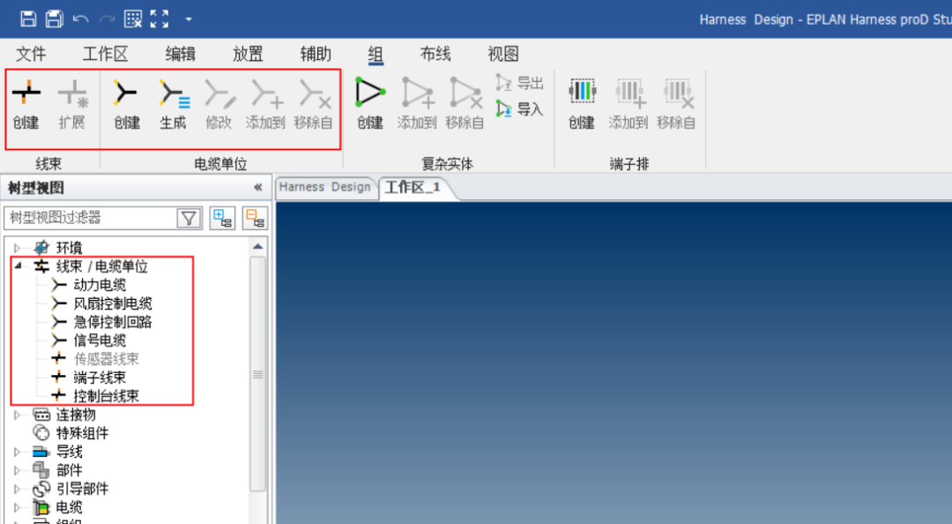Click 添加到 in the 电缆单位 group
The width and height of the screenshot is (952, 524).
[265, 105]
